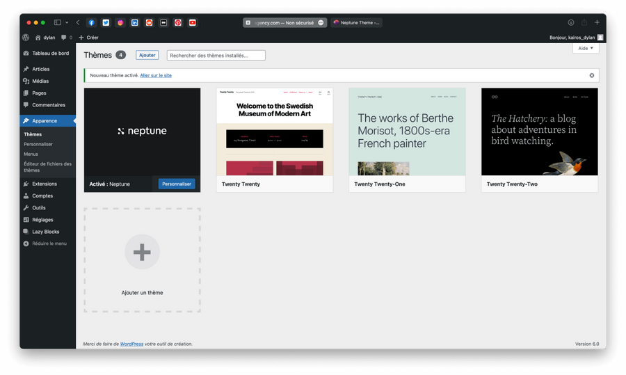Close the agency.com tab with its X
Screen dimensions: 626x375
248,23
